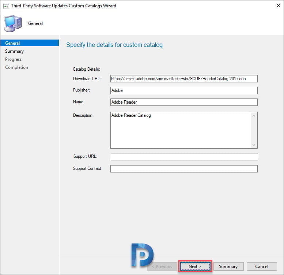284x275 pixels.
Task: Click the Download URL label
Action: pos(87,79)
